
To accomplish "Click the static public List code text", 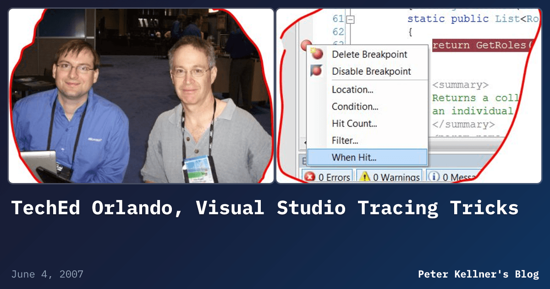I will [473, 19].
